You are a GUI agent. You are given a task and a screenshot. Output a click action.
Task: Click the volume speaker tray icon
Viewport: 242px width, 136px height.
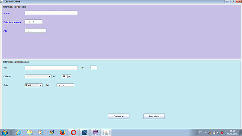(218, 132)
